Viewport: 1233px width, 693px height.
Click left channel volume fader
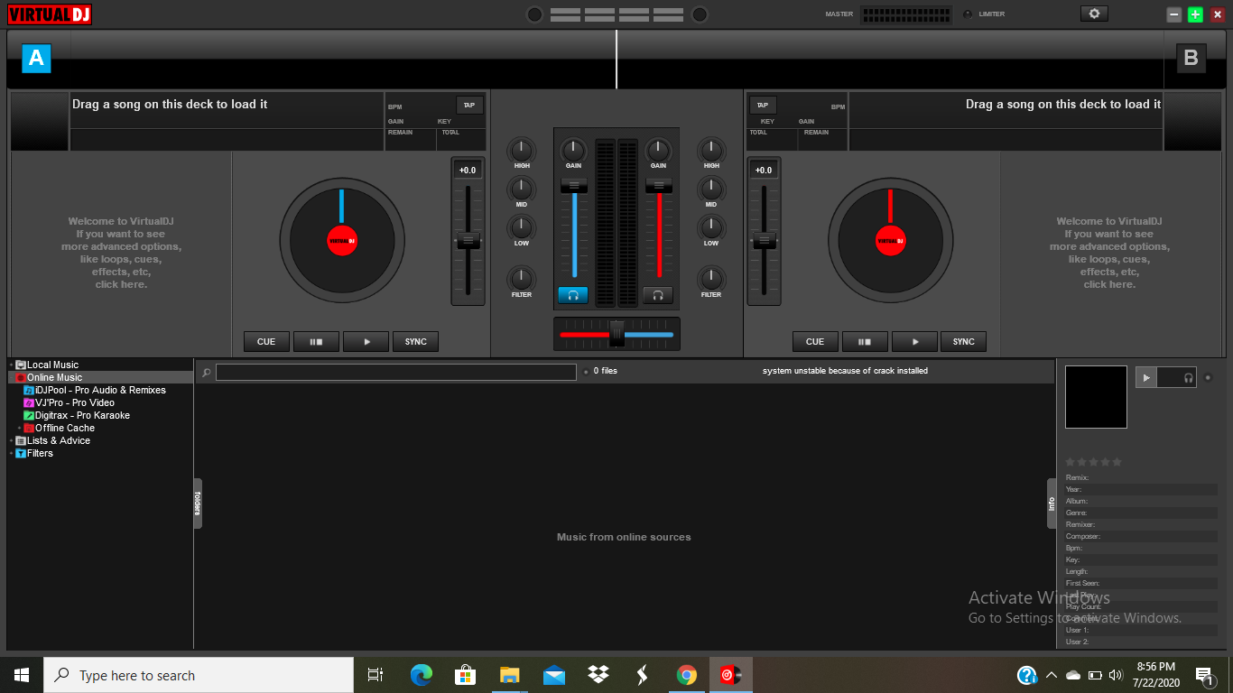tap(573, 185)
